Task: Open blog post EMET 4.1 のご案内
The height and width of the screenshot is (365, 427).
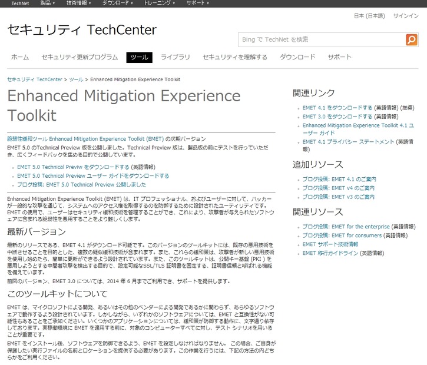Action: pos(339,179)
